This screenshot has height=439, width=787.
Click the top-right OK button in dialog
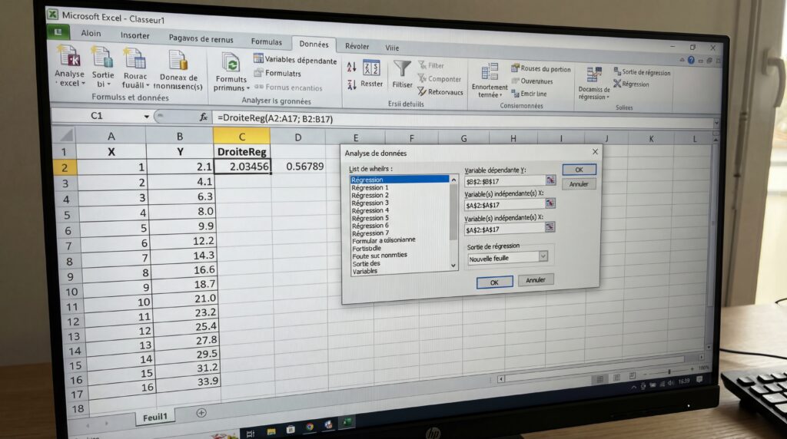[x=579, y=170]
